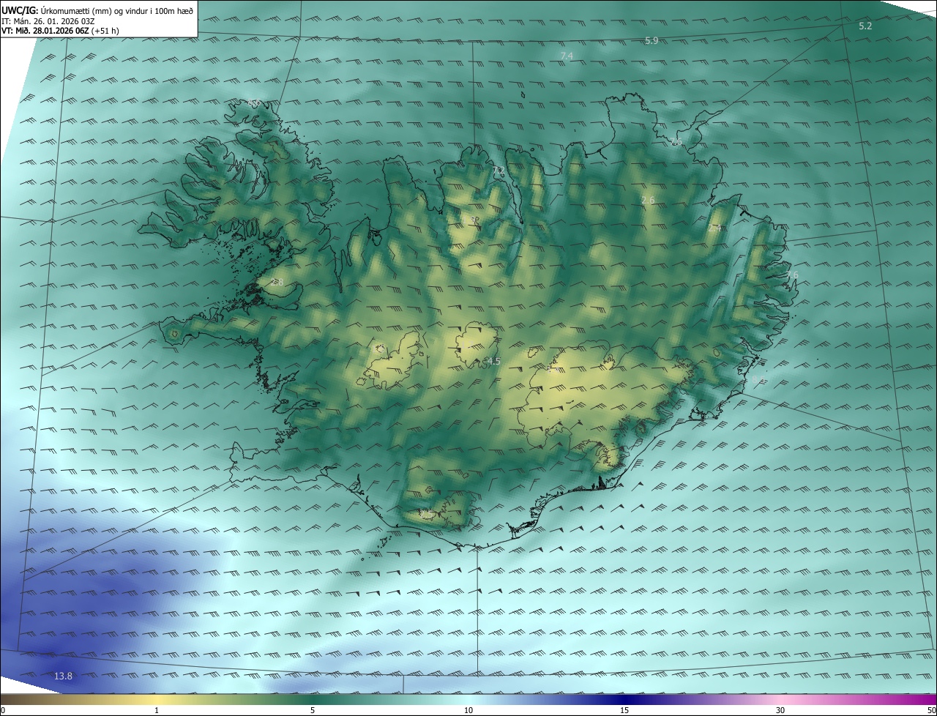
Task: Click the 2.4 value label on the map
Action: [715, 228]
